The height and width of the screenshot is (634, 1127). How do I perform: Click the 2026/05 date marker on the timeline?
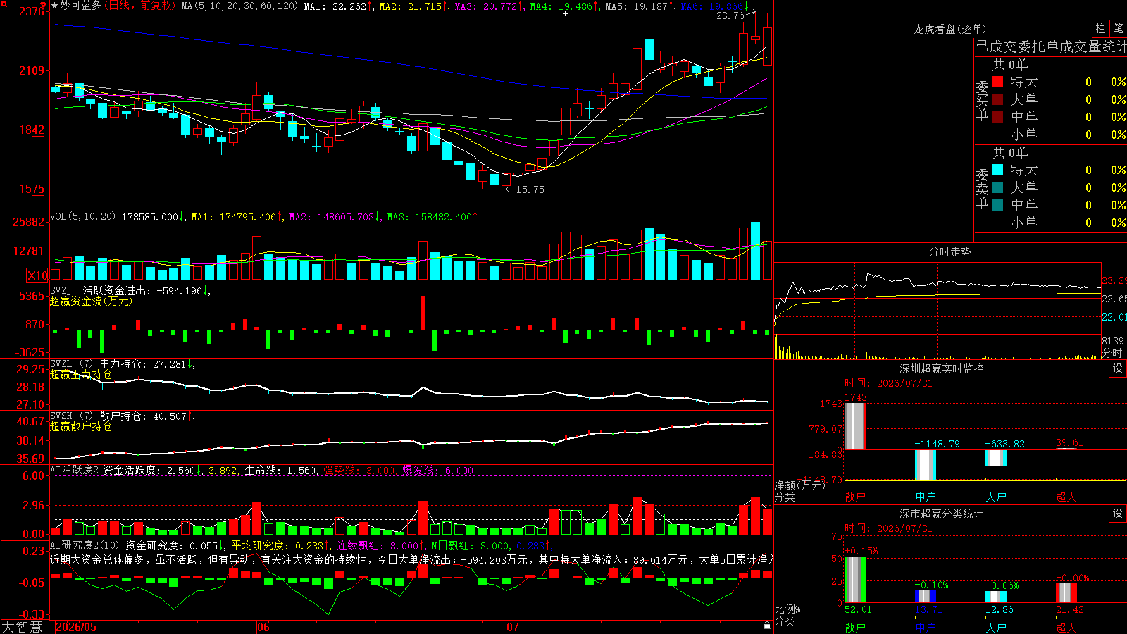(76, 627)
